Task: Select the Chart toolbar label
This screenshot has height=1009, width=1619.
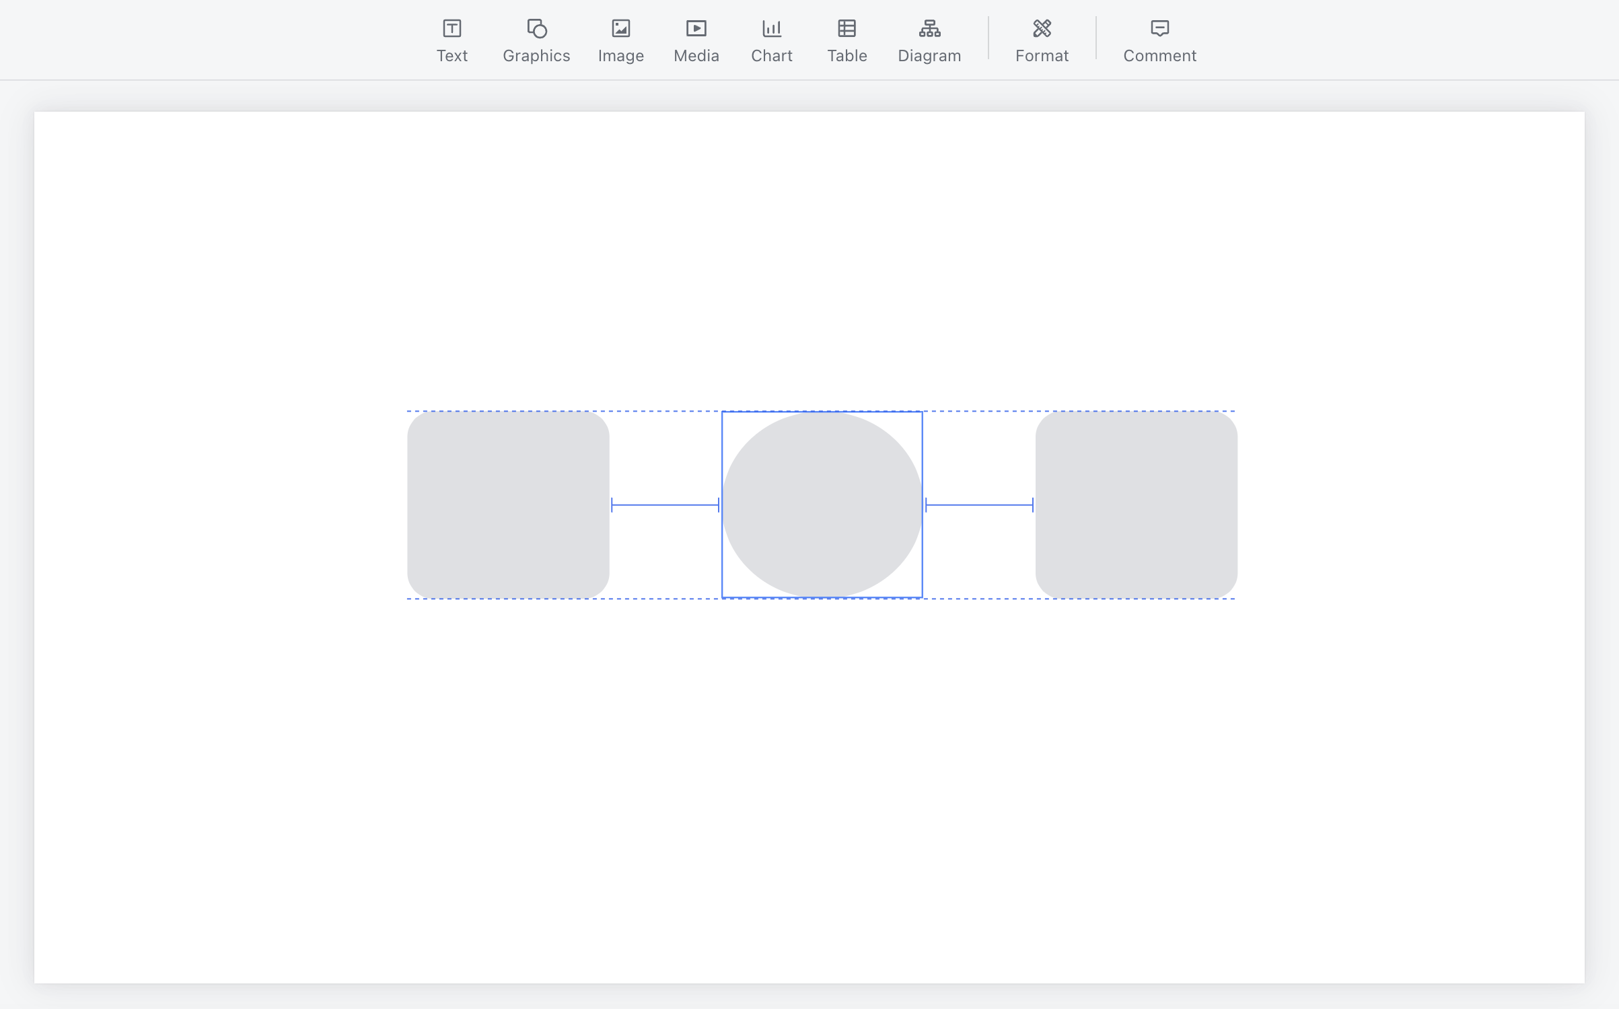Action: pyautogui.click(x=771, y=56)
